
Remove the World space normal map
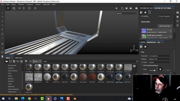point(170,37)
